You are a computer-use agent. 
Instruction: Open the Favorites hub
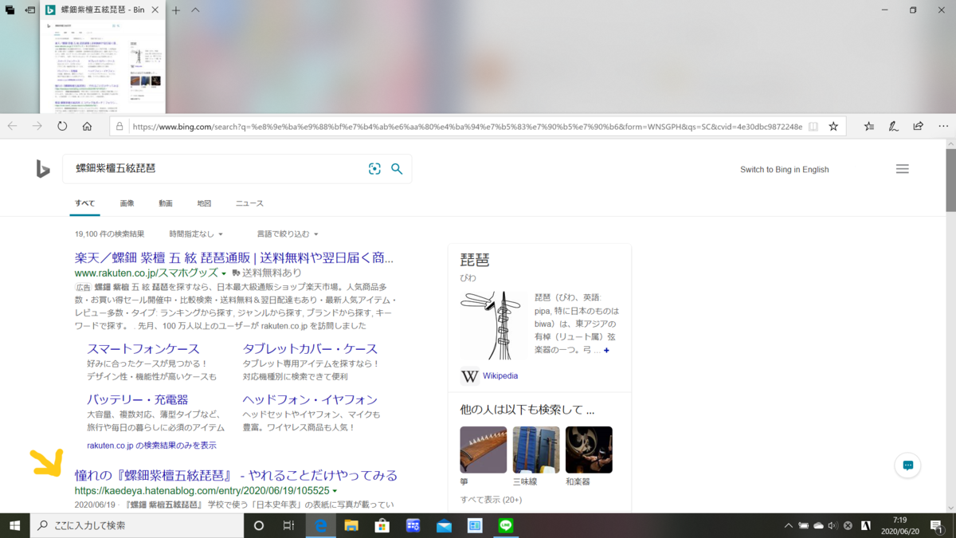pyautogui.click(x=869, y=126)
